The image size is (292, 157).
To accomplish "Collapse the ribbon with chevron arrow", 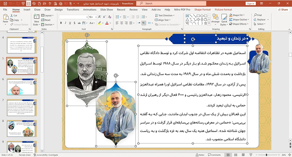I will (x=289, y=29).
